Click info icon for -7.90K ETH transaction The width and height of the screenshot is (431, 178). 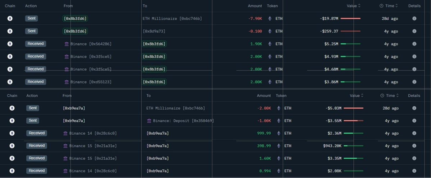coord(414,18)
